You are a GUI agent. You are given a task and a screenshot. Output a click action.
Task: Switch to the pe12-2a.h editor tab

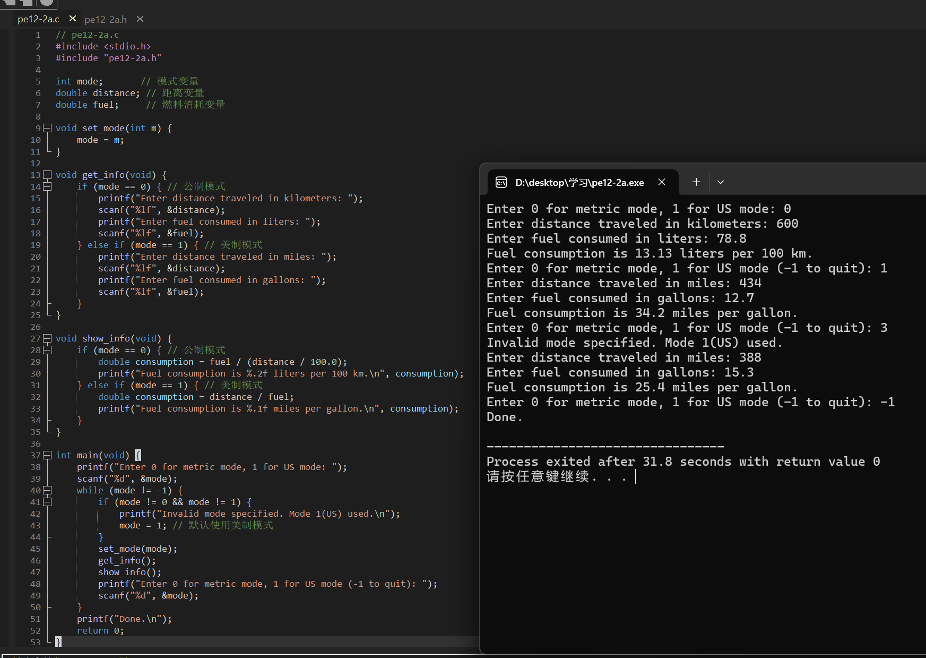click(x=106, y=20)
